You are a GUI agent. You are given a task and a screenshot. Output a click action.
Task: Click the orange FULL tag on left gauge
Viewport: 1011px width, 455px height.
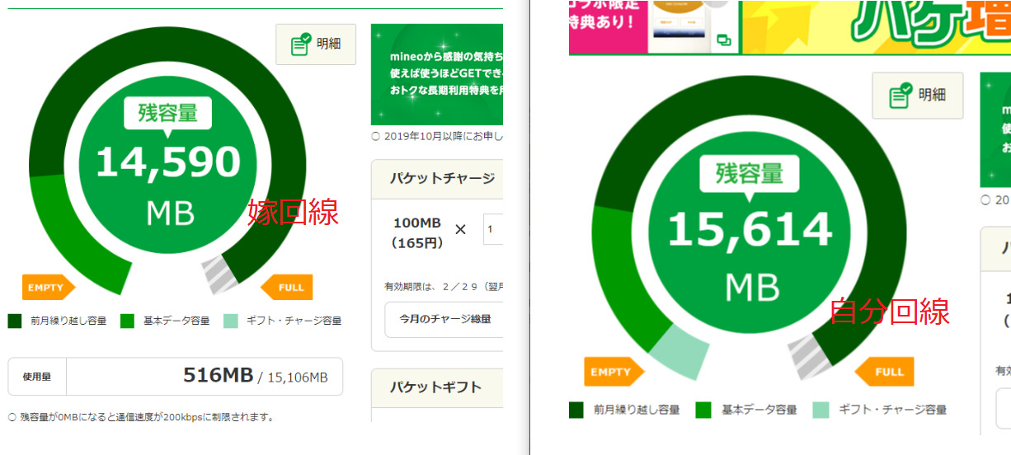click(288, 287)
